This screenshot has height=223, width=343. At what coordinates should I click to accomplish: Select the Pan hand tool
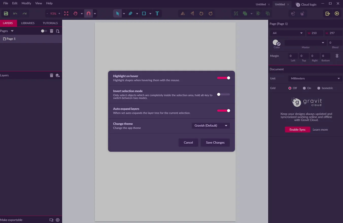[75, 13]
